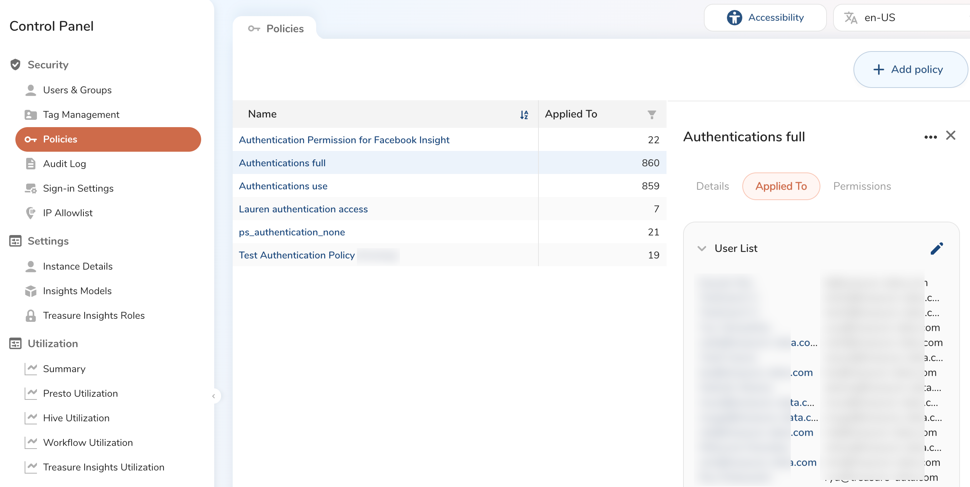Open the Authentications use policy link
The width and height of the screenshot is (970, 487).
pyautogui.click(x=283, y=186)
